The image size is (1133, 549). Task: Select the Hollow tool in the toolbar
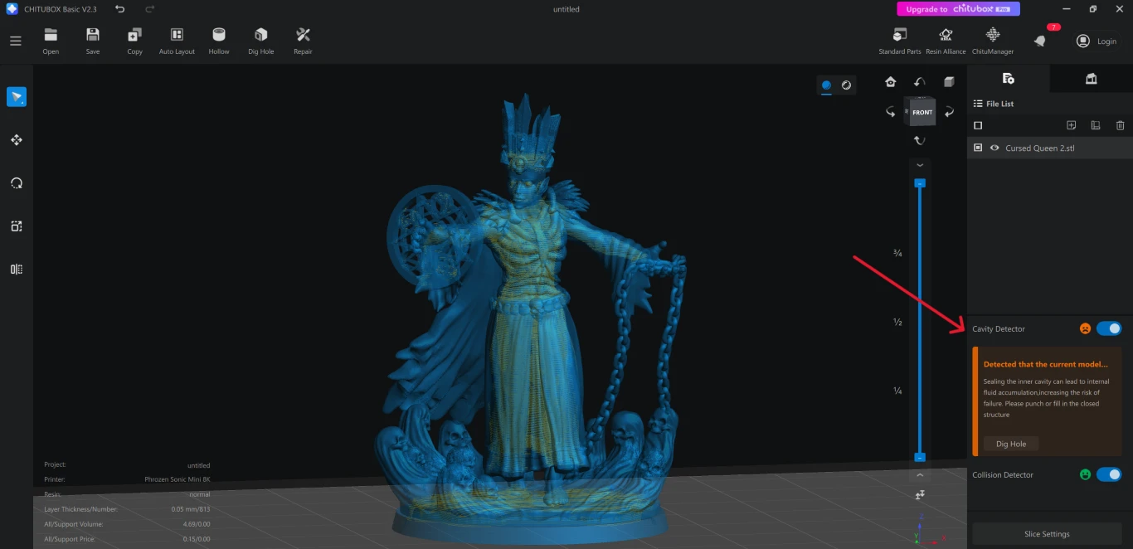tap(219, 41)
